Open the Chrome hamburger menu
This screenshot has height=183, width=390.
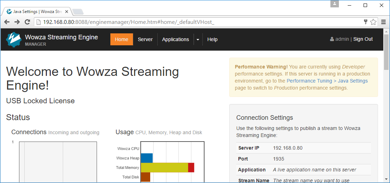tap(384, 22)
